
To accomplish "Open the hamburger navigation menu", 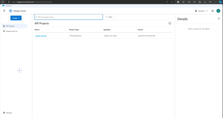I will 4,11.
